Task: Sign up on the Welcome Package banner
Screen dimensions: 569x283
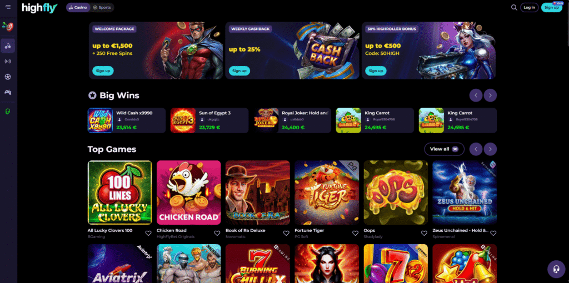Action: pos(103,70)
